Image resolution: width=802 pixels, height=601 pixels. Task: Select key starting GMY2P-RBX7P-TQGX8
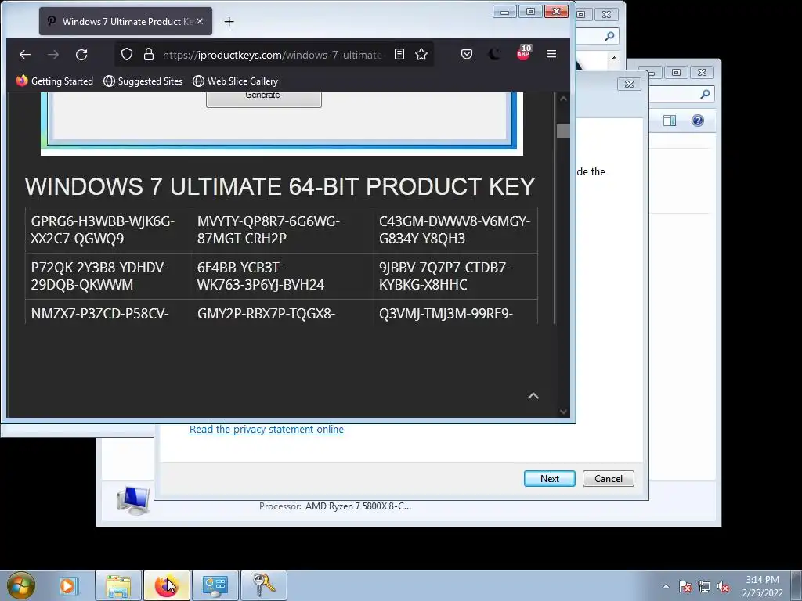(266, 313)
